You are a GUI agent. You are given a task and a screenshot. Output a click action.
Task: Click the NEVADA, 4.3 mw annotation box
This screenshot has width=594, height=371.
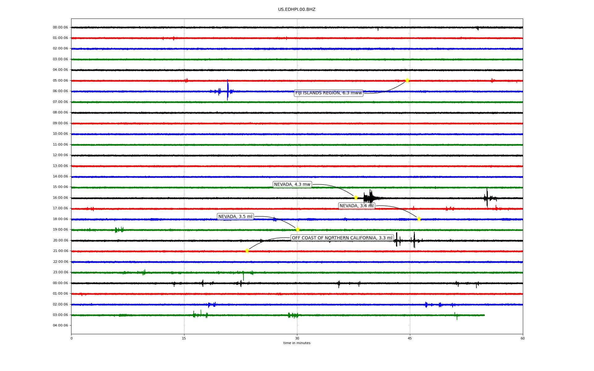click(292, 185)
